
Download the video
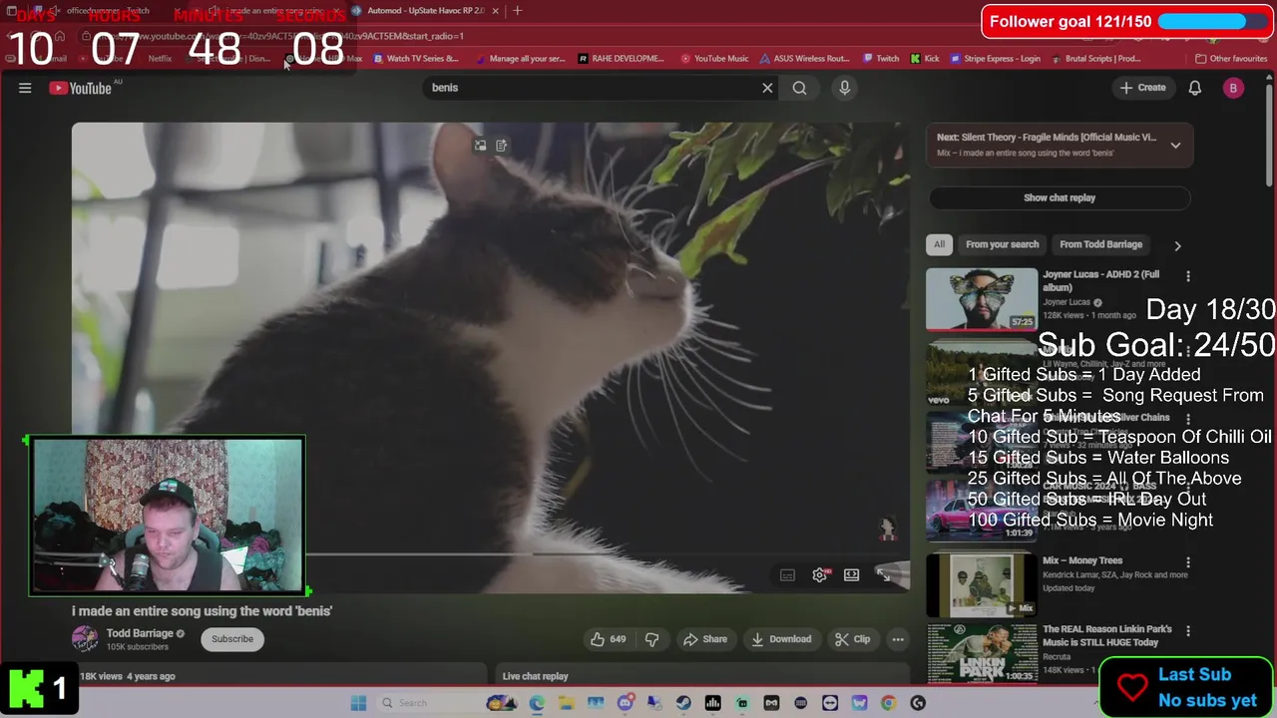(x=781, y=639)
